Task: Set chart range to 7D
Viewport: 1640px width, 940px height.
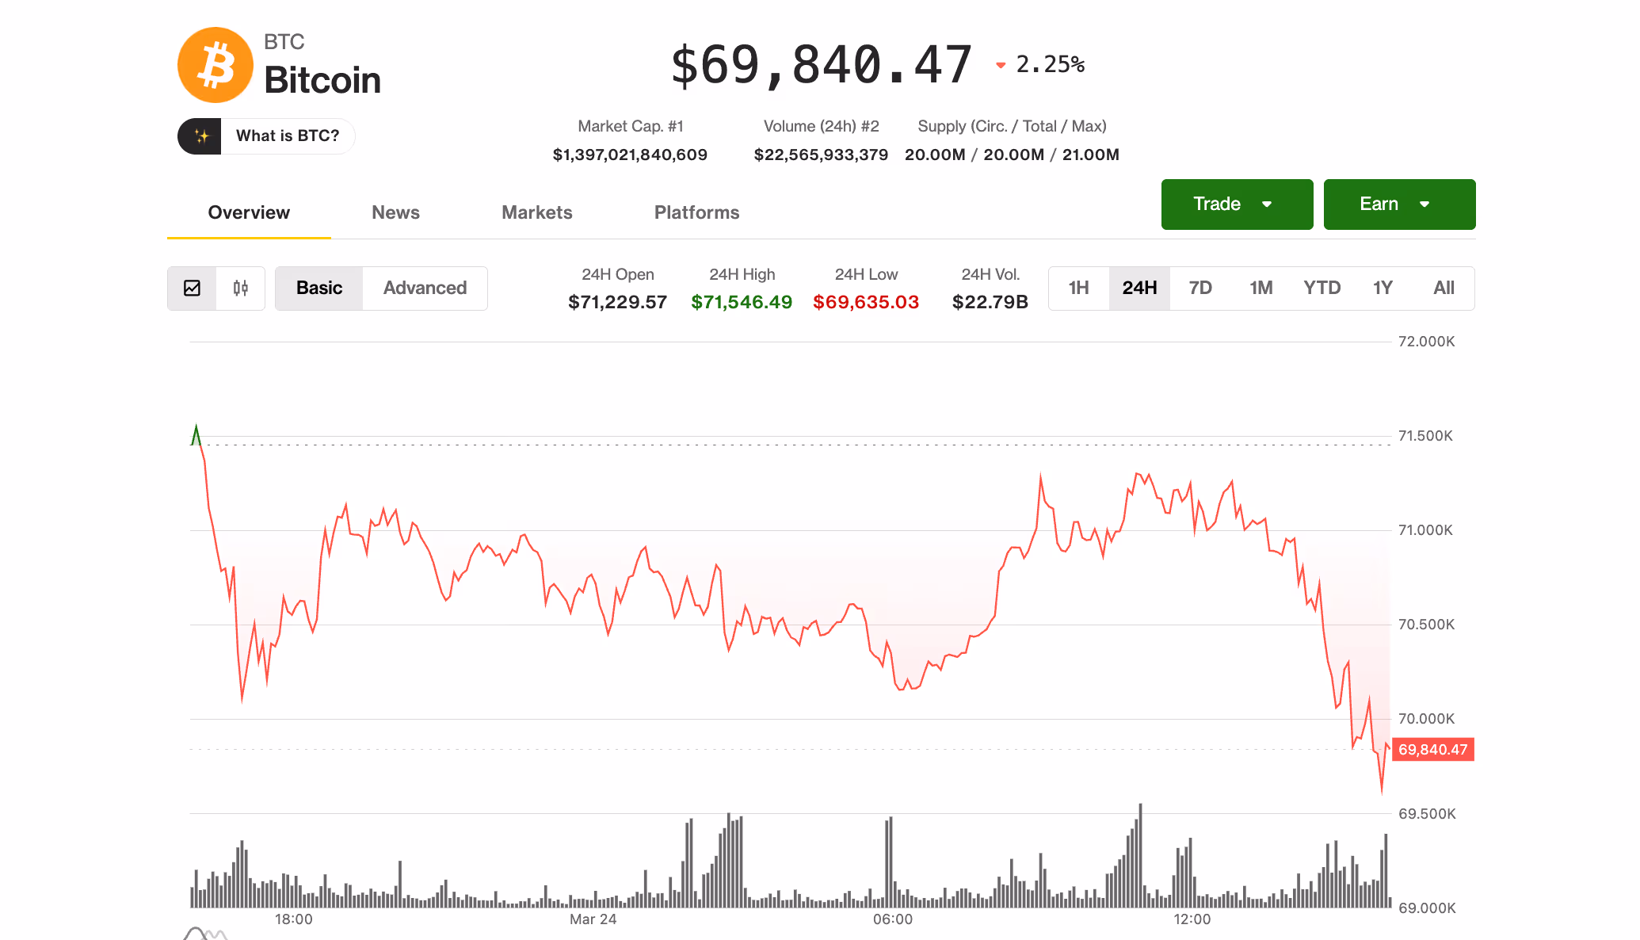Action: (x=1200, y=288)
